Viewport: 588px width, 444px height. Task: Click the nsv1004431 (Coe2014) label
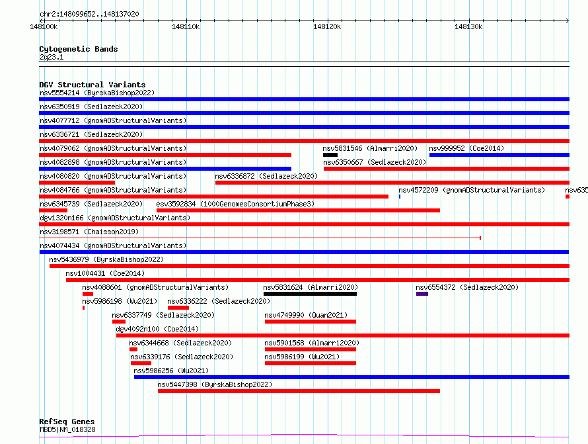105,273
